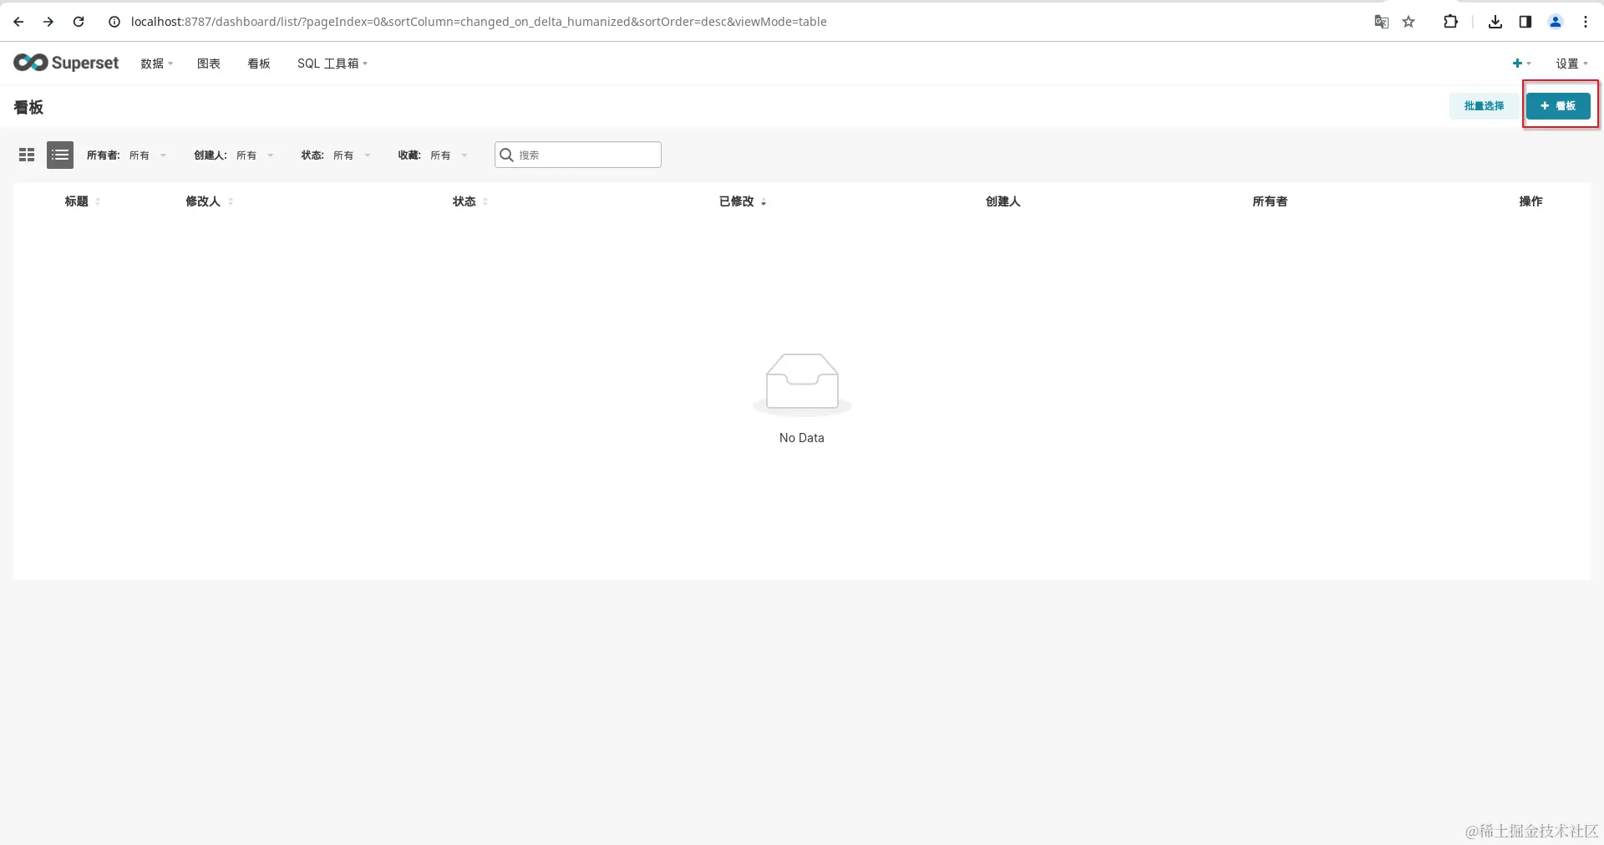1604x845 pixels.
Task: Click the 所有者 column header
Action: click(x=1270, y=201)
